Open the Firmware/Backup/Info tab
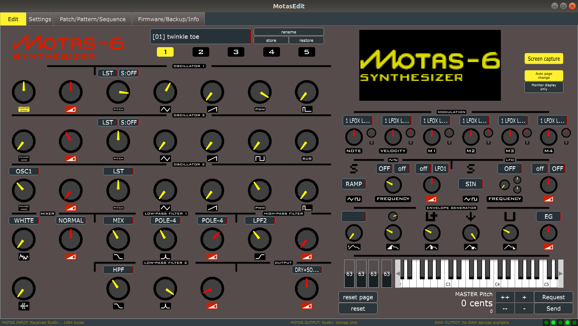 pos(168,19)
